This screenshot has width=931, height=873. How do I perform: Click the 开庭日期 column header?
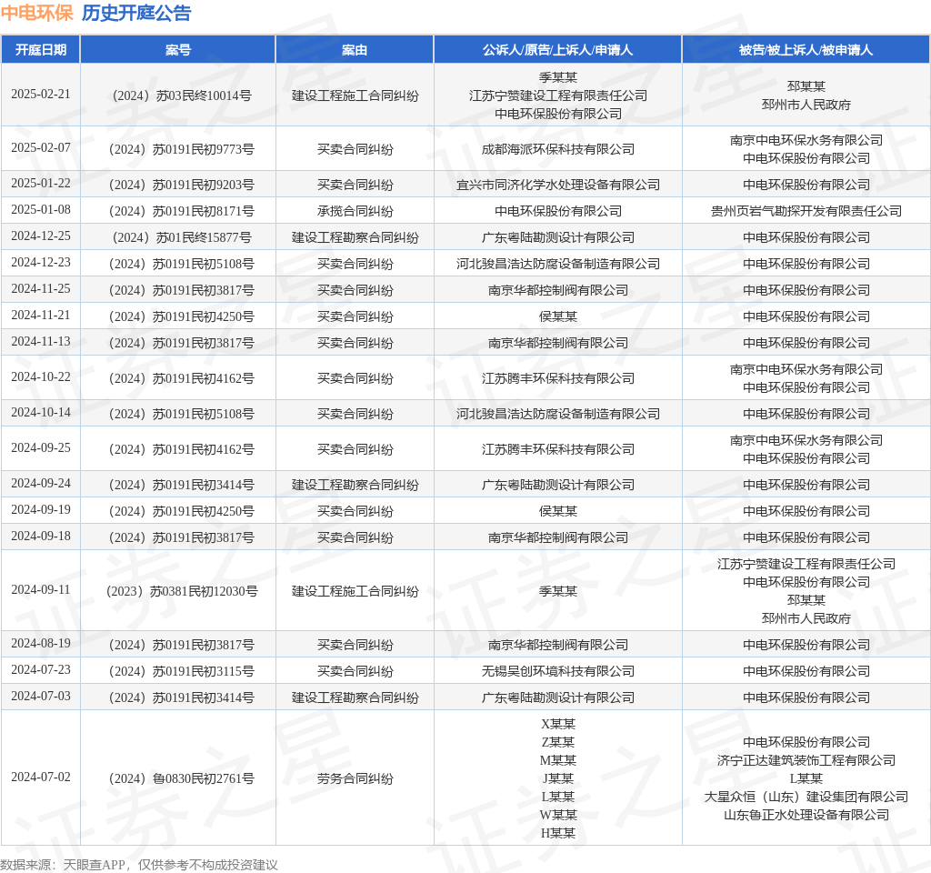click(40, 50)
